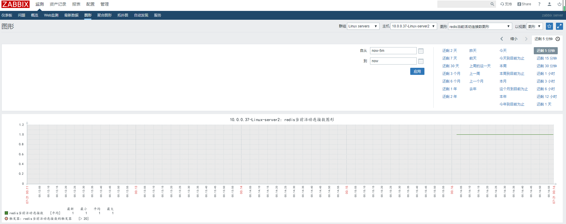Go to 自动发现 submenu

tap(141, 15)
